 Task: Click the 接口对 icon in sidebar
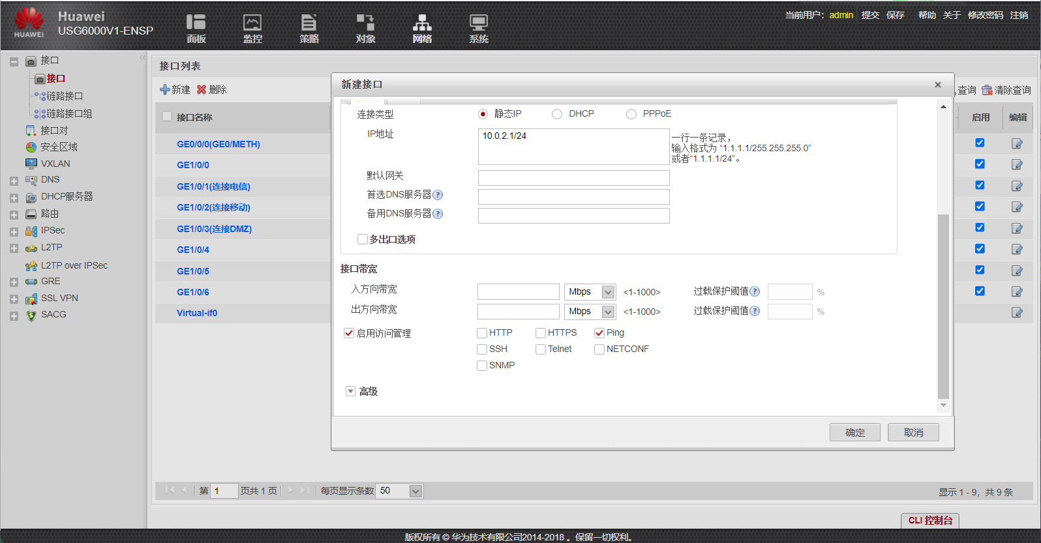(x=31, y=131)
